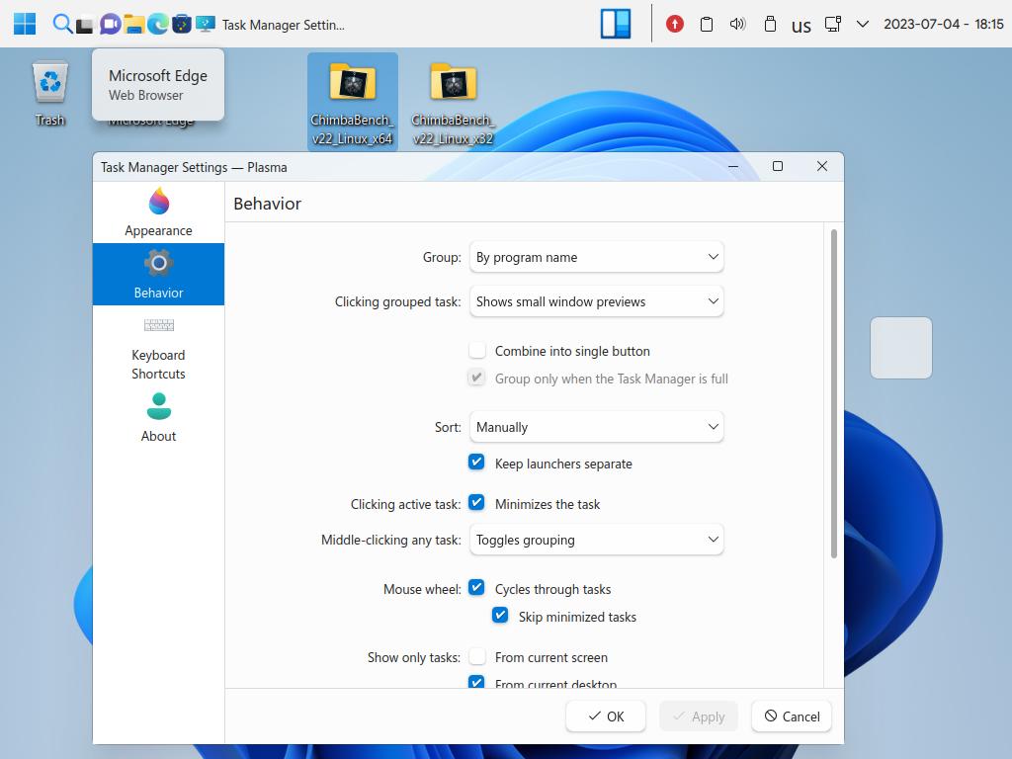
Task: Select the Behavior page in the sidebar
Action: click(158, 274)
